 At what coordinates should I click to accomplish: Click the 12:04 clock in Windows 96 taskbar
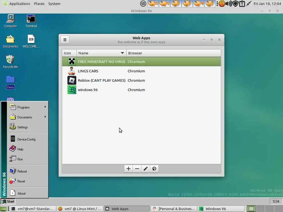coord(276,201)
